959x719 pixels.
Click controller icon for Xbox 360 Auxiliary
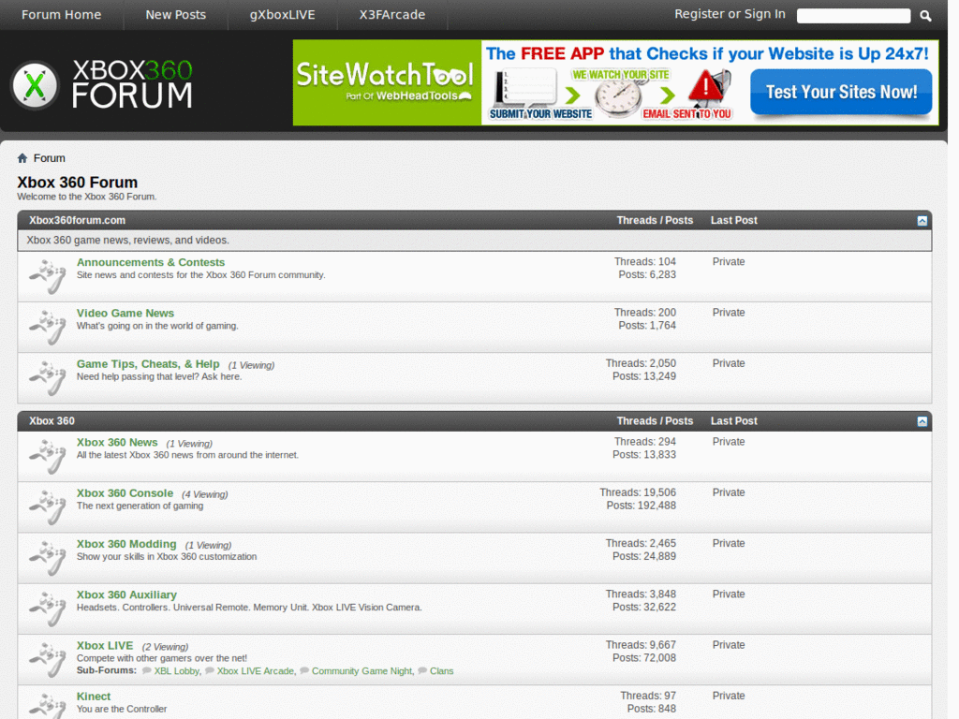48,609
